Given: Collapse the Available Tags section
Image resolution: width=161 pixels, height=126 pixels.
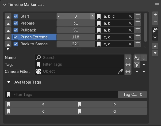Looking at the screenshot, I should coord(9,82).
